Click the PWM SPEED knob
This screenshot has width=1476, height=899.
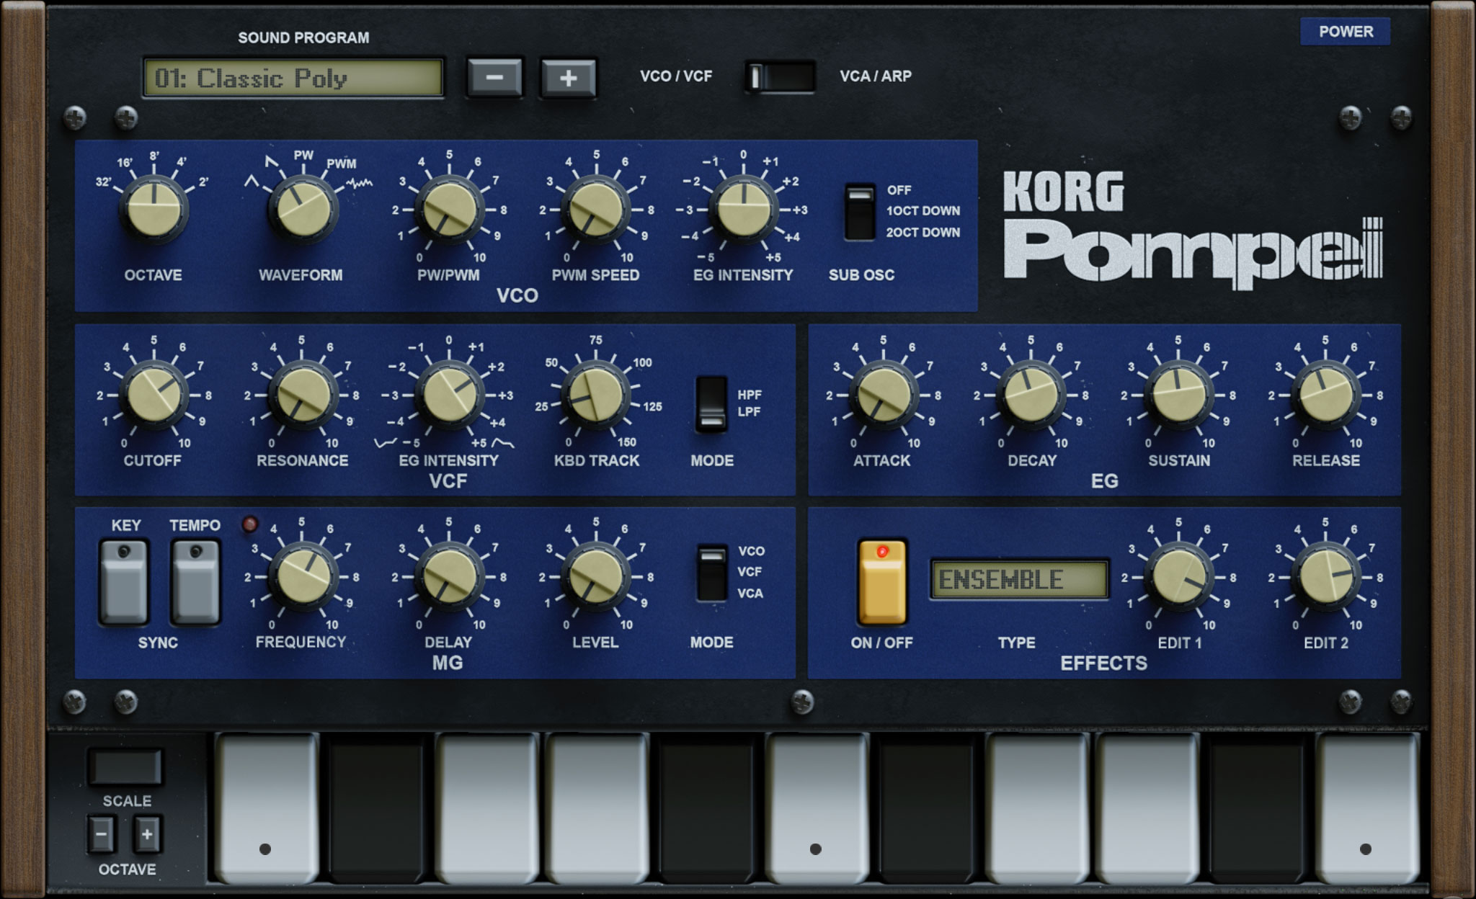[596, 210]
